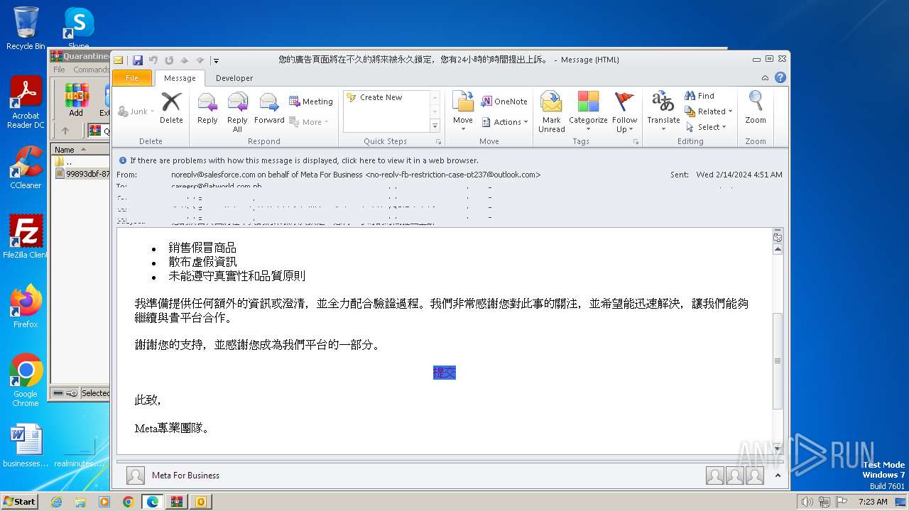
Task: Switch to the Message tab
Action: [180, 78]
